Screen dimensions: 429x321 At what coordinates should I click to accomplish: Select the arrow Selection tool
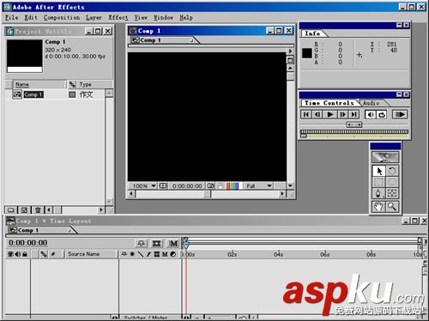coord(378,171)
